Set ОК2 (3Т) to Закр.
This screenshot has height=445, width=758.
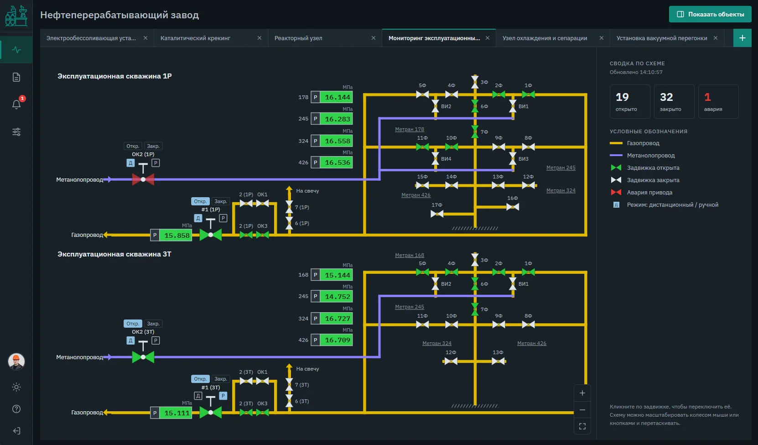[153, 324]
